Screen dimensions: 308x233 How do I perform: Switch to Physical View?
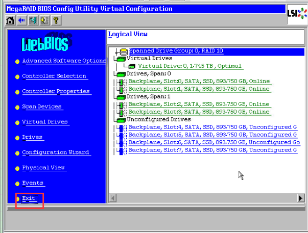[x=43, y=168]
